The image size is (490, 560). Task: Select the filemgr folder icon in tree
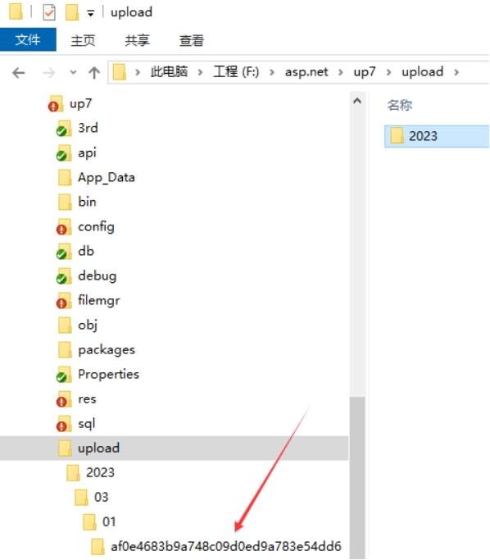pyautogui.click(x=64, y=301)
